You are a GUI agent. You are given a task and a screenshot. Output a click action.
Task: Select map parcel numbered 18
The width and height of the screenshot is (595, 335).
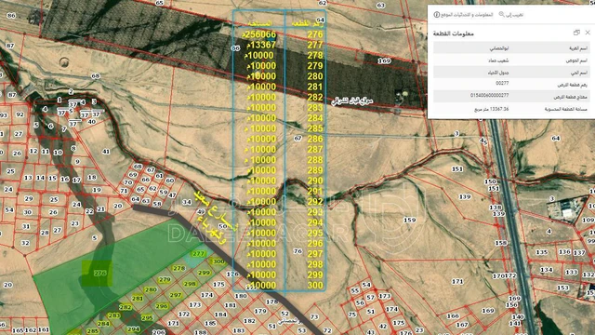coord(92,177)
